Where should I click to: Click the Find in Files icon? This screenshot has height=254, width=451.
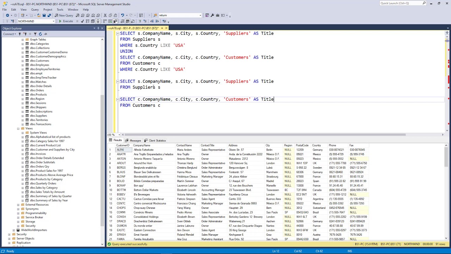click(155, 15)
